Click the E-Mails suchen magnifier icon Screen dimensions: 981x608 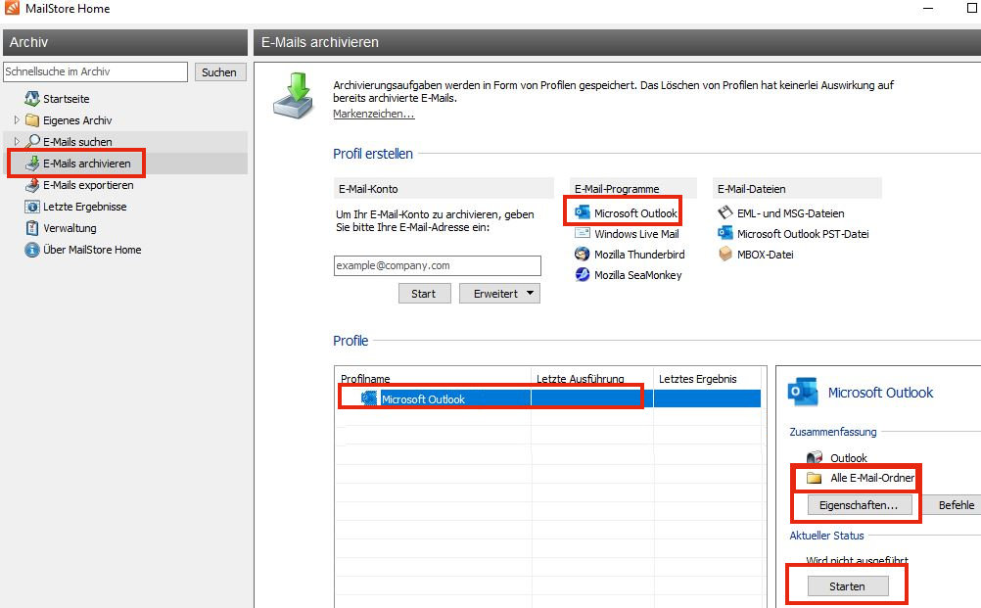[32, 141]
